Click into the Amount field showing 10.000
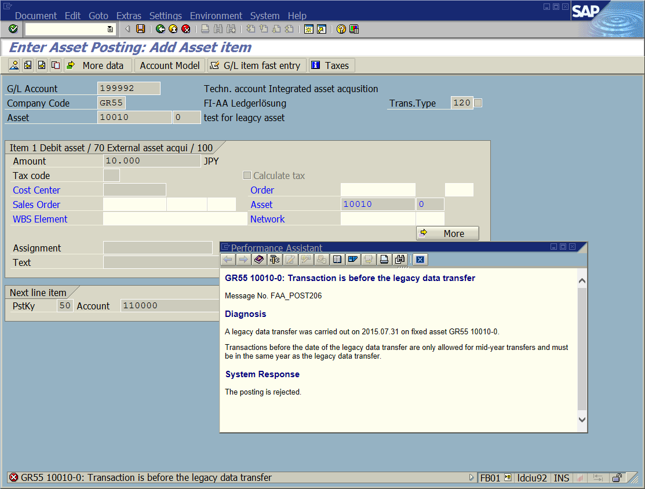Screen dimensions: 645x489 [152, 161]
